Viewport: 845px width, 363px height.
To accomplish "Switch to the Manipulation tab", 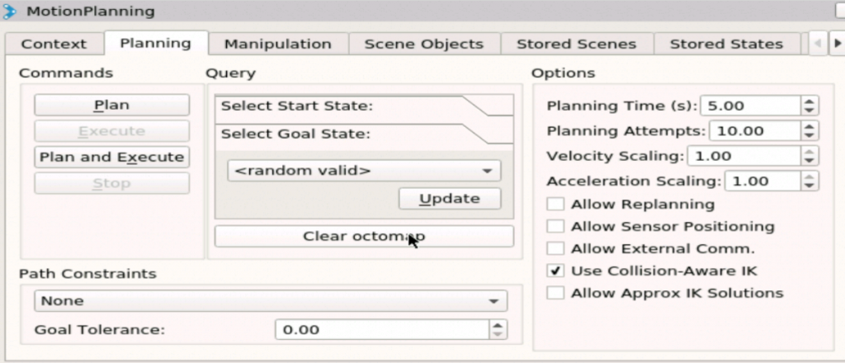I will click(277, 44).
